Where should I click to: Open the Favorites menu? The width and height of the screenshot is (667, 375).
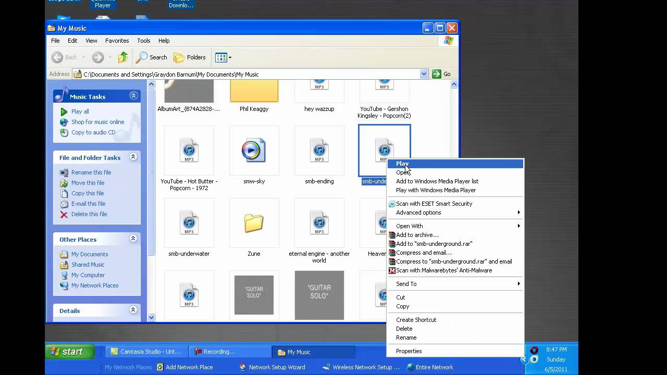[x=117, y=41]
